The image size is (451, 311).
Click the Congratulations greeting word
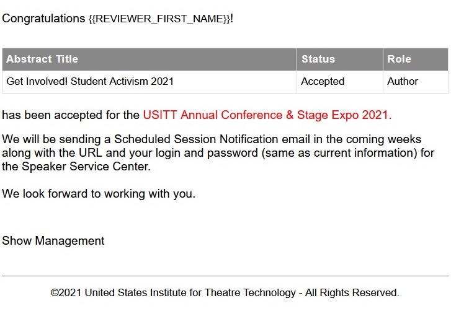(43, 19)
